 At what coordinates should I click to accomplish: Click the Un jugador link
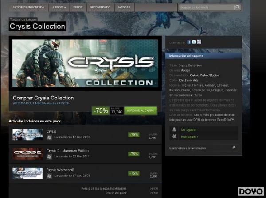pos(188,129)
